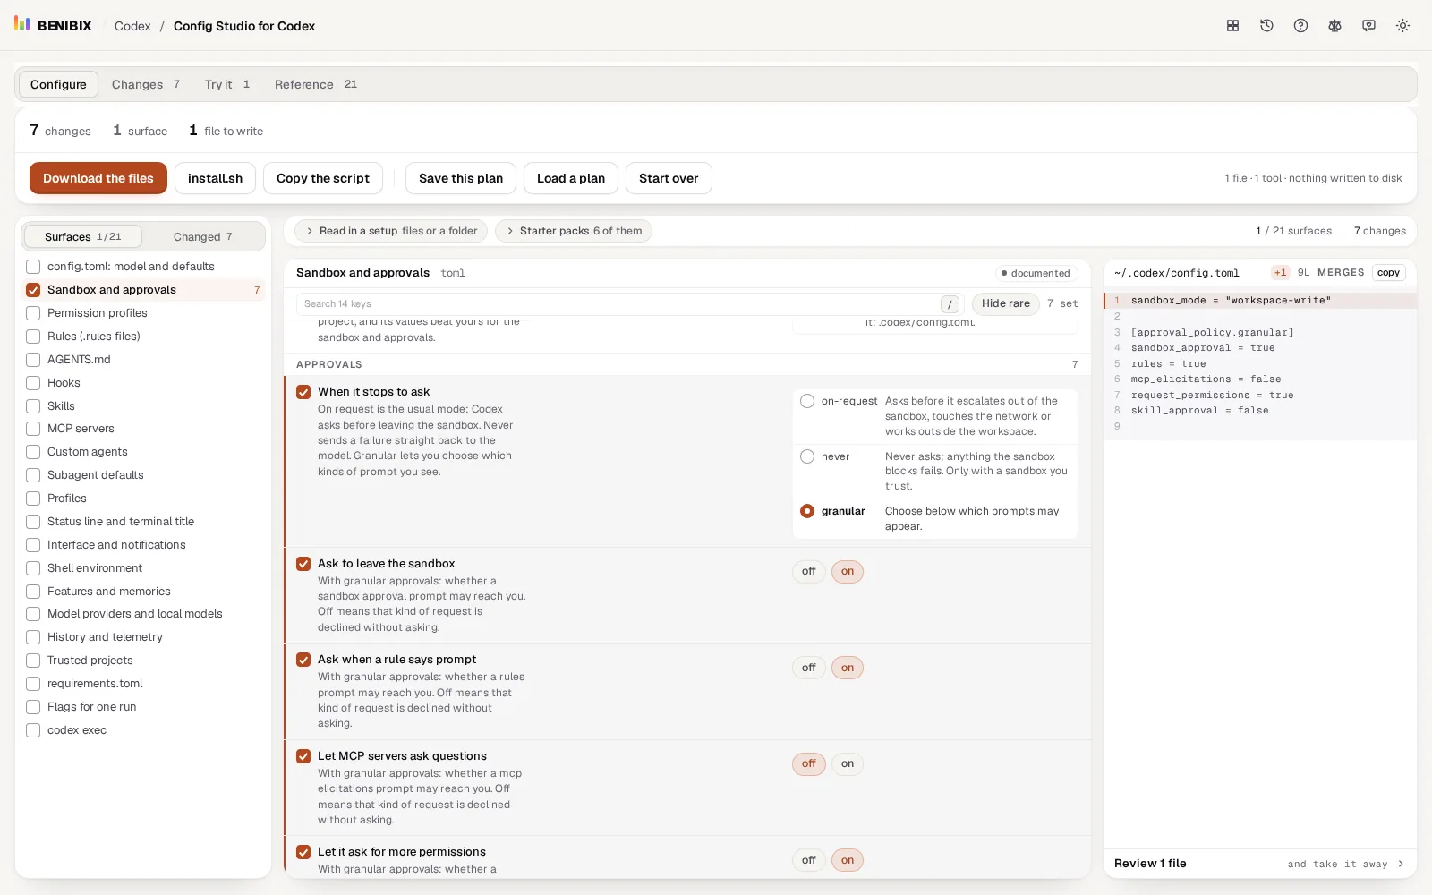Expand Starter packs 6 of them
This screenshot has width=1432, height=895.
pyautogui.click(x=573, y=231)
